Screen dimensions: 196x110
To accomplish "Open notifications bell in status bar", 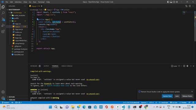I will tap(193, 103).
